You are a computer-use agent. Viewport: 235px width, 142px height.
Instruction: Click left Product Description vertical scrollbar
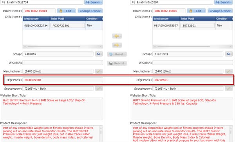(x=101, y=134)
